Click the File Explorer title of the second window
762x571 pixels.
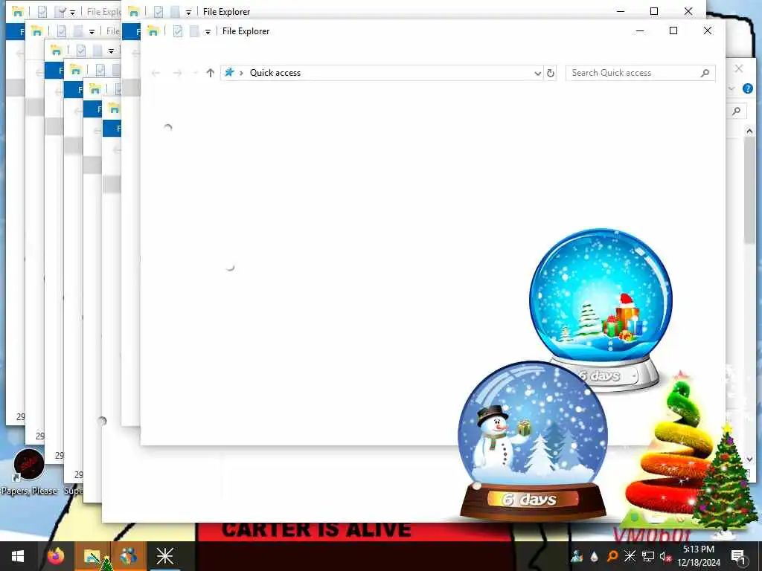click(226, 12)
